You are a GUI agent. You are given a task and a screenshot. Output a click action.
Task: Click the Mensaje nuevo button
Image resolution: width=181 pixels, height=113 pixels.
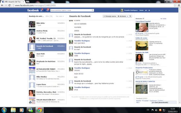click(x=110, y=16)
